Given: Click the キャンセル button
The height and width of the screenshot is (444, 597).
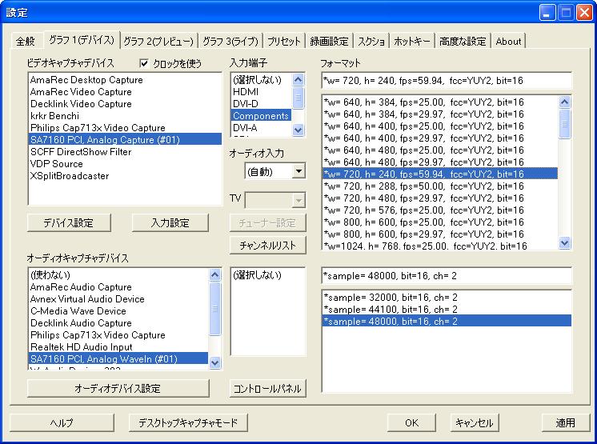Looking at the screenshot, I should click(x=474, y=422).
